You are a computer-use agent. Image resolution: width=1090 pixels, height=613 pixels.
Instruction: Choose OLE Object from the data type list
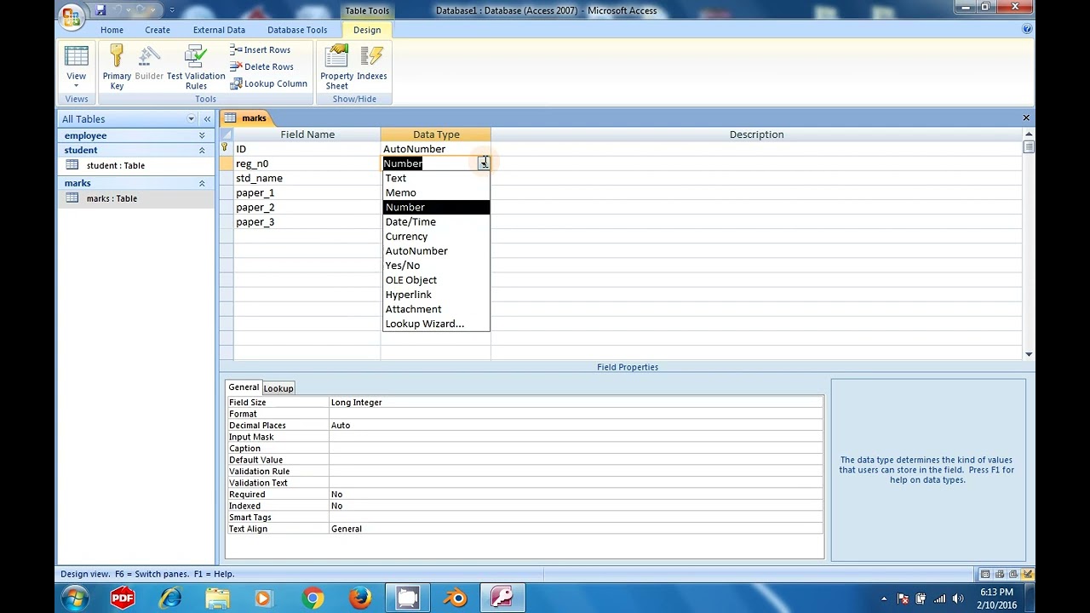tap(436, 279)
